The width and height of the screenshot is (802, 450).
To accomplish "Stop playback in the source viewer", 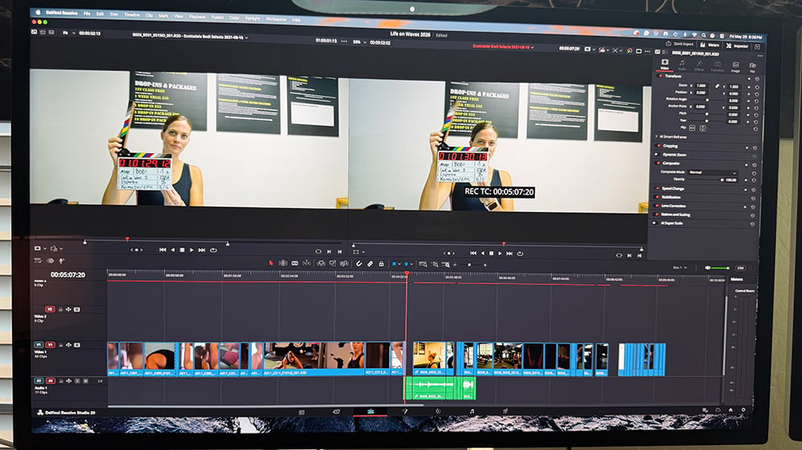I will (x=182, y=250).
